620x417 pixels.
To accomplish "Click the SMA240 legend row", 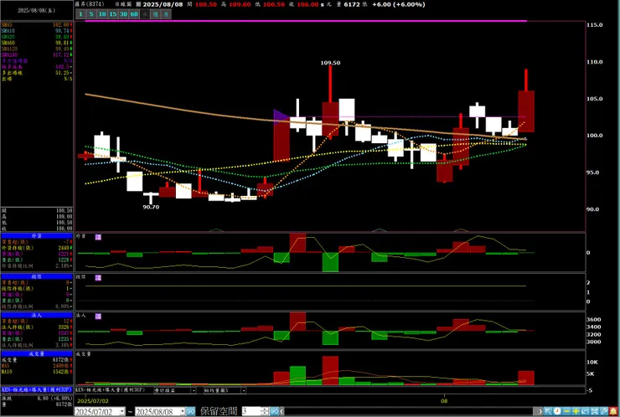I will click(37, 55).
